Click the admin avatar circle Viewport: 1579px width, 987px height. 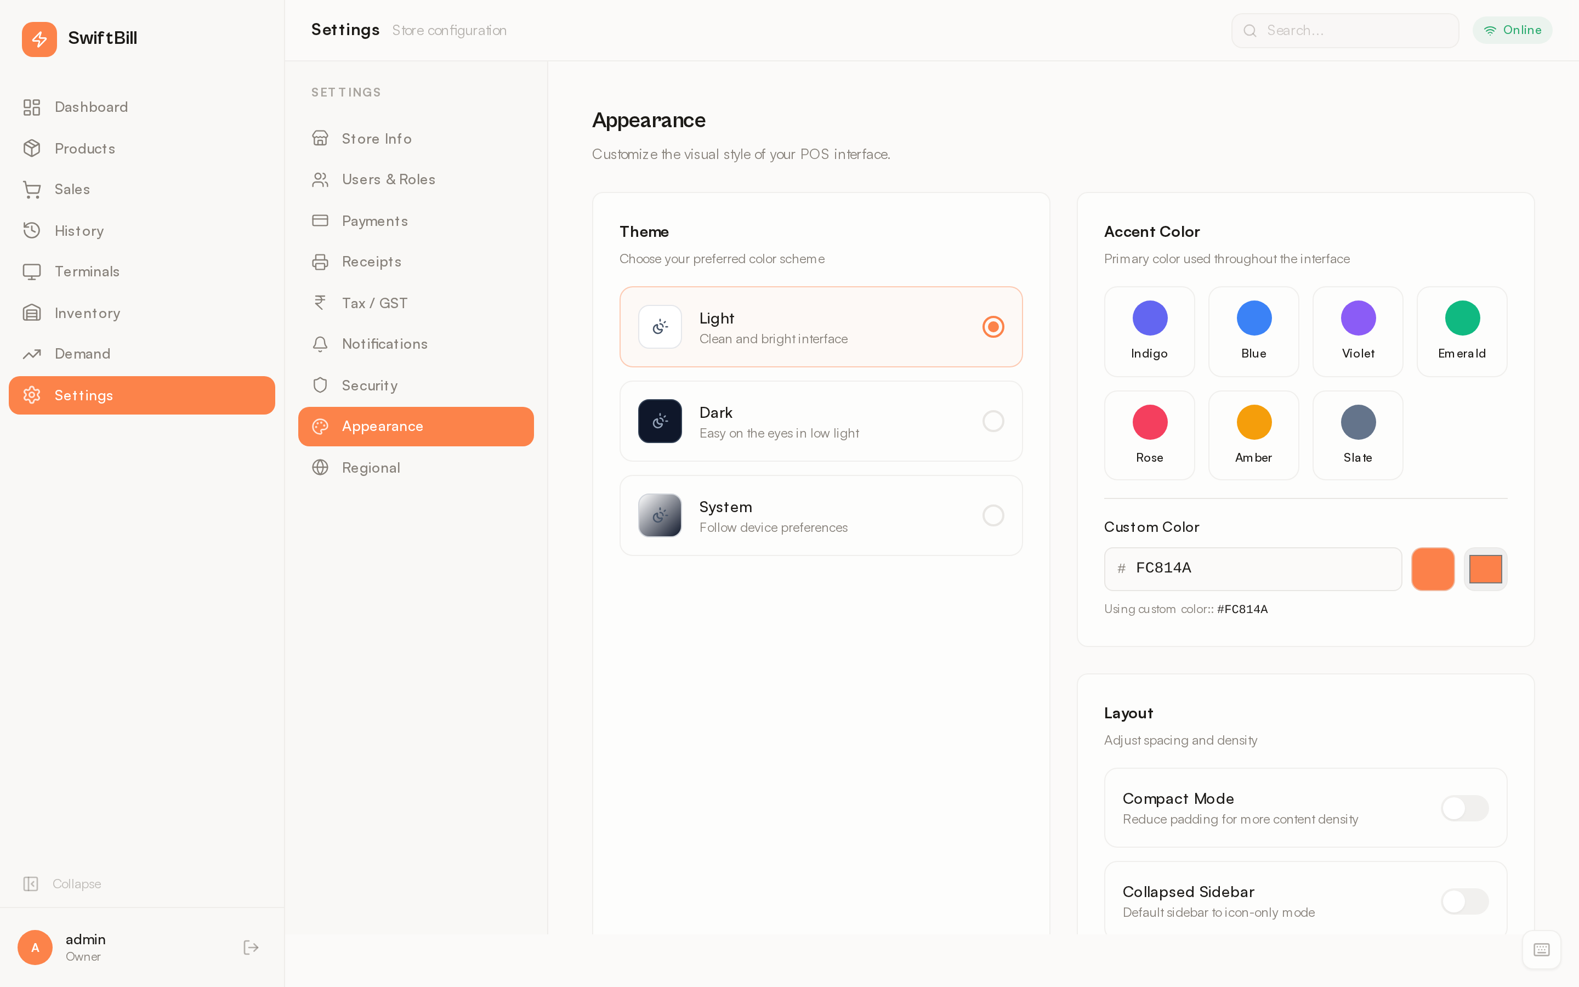click(35, 947)
